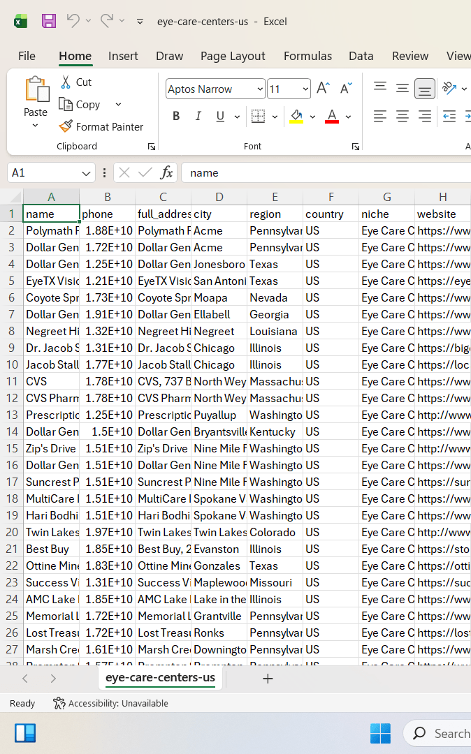Expand the Name Box dropdown arrow
The image size is (471, 754).
click(86, 173)
